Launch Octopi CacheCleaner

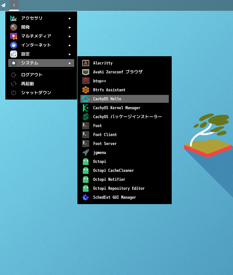tap(124, 170)
